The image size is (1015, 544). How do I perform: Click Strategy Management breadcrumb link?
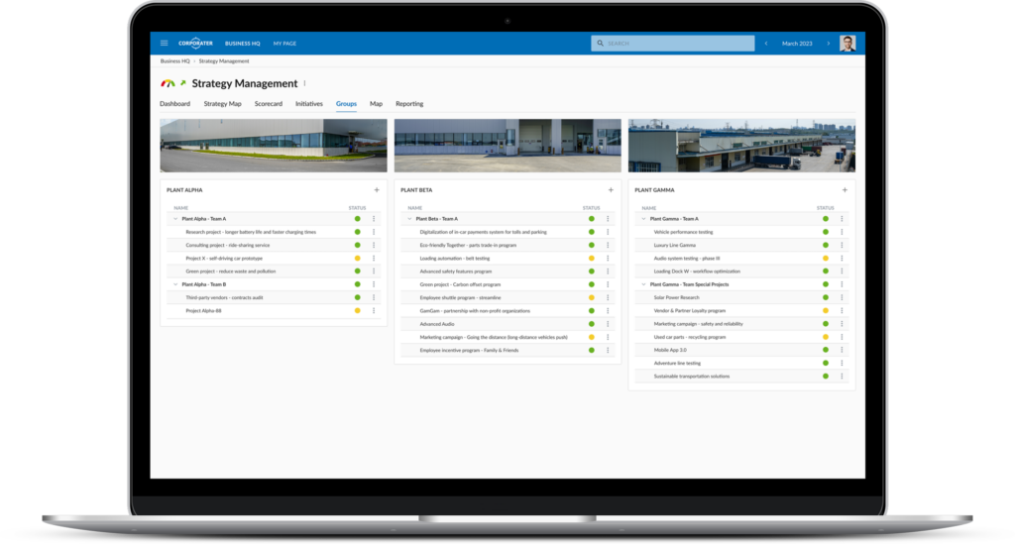coord(224,60)
